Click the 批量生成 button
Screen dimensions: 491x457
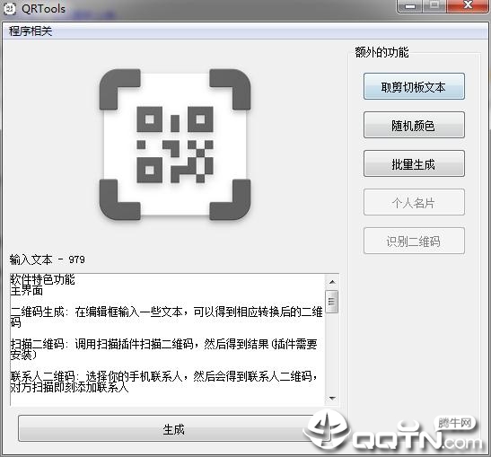point(414,163)
